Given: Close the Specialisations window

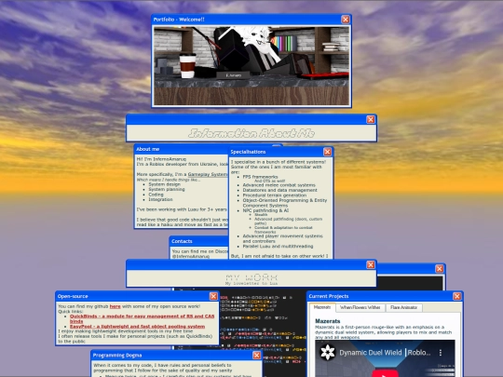Looking at the screenshot, I should pos(327,152).
